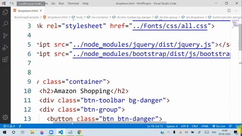The width and height of the screenshot is (242, 136).
Task: Open File Explorer from the taskbar
Action: click(x=32, y=132)
